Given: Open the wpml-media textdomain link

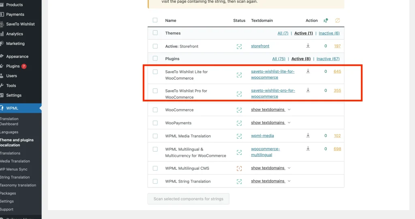Looking at the screenshot, I should 262,136.
